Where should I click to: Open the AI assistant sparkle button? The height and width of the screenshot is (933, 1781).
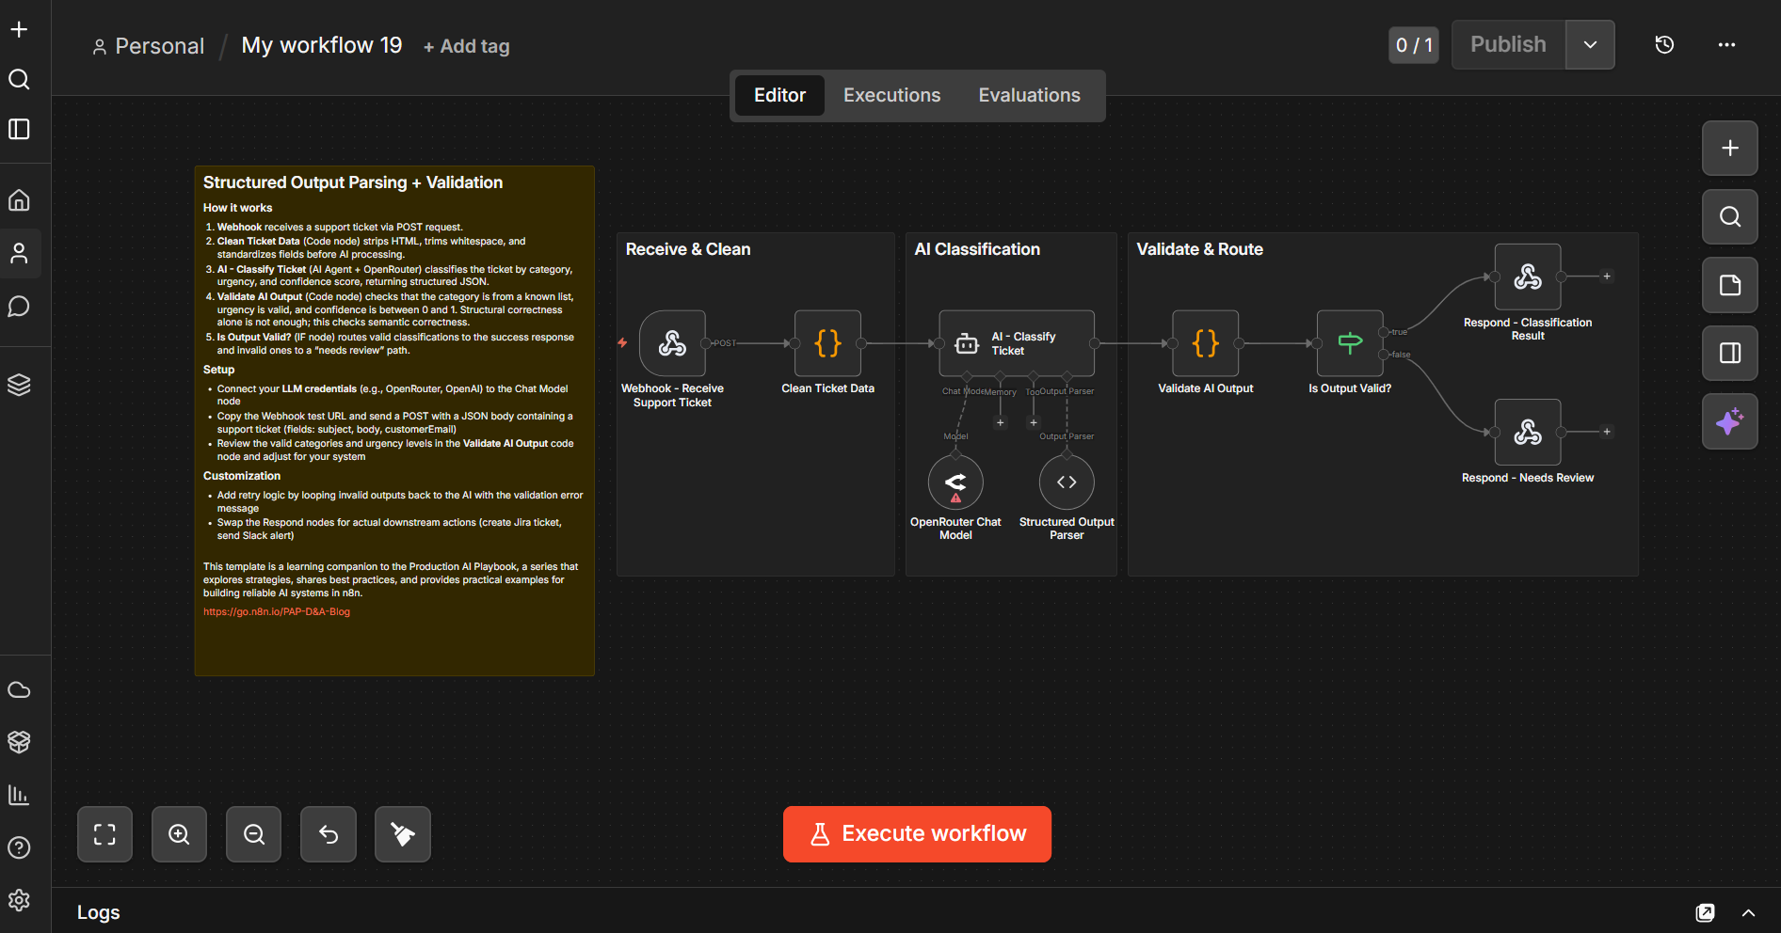pos(1729,421)
